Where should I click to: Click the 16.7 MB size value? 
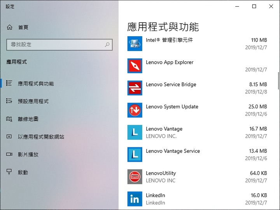coord(258,129)
